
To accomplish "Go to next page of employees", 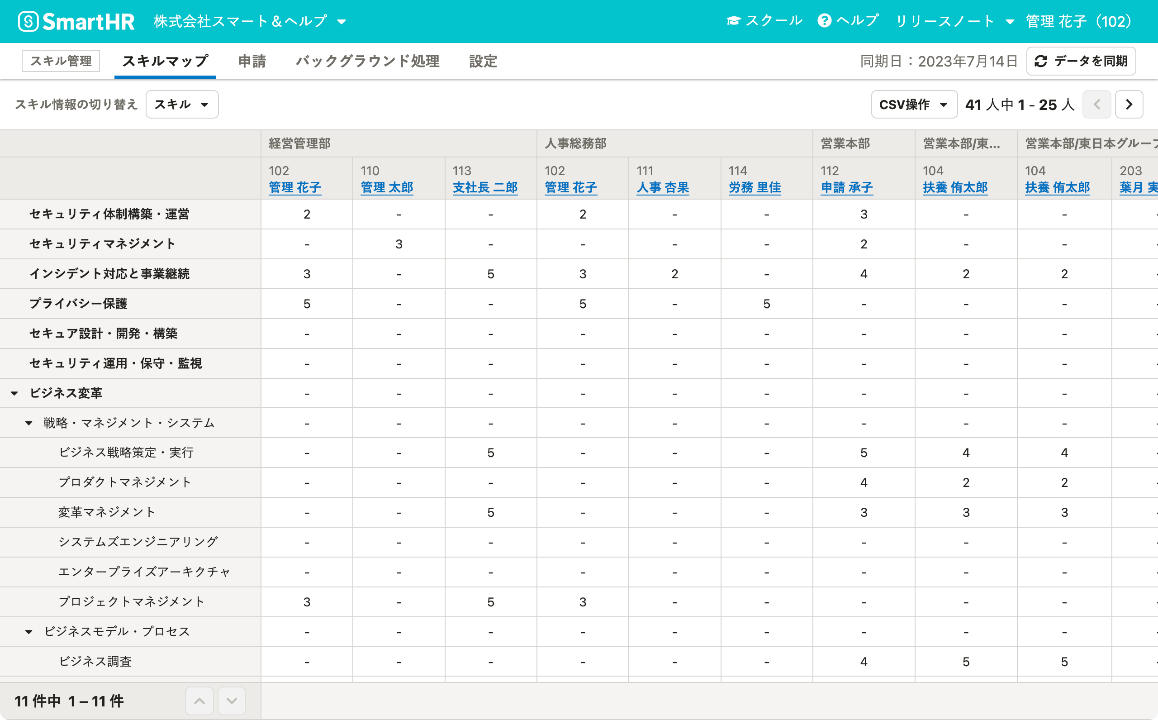I will coord(1129,104).
